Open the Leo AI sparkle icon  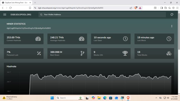click(169, 8)
